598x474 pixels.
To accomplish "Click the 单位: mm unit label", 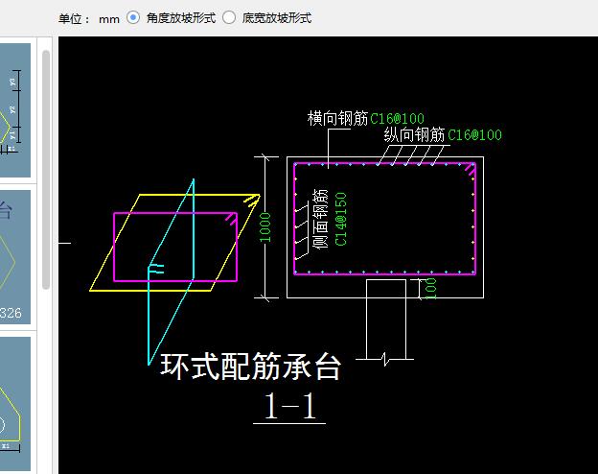I will [89, 19].
